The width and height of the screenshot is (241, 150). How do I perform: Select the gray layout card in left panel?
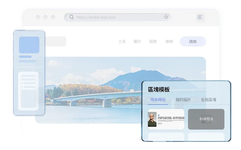point(28,91)
